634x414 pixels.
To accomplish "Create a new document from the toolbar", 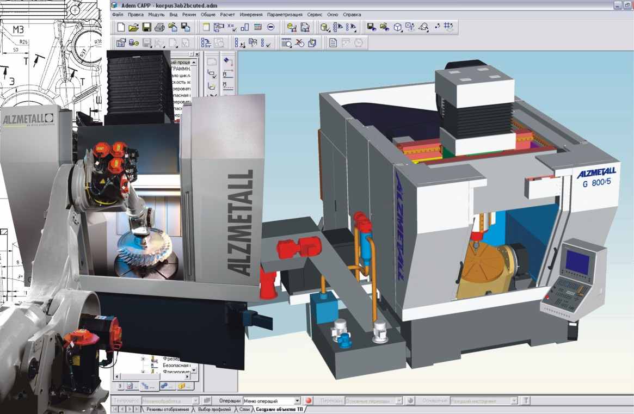I will pyautogui.click(x=120, y=27).
